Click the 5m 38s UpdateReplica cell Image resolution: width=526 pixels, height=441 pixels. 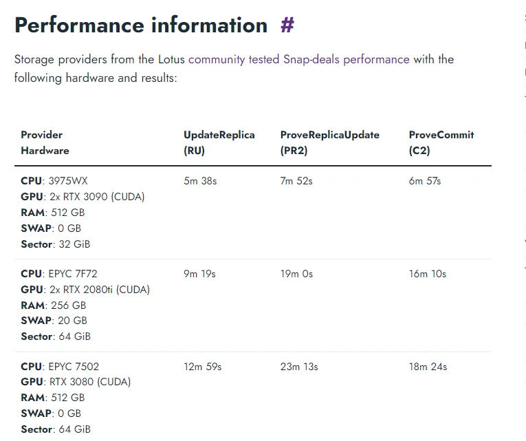(x=200, y=181)
